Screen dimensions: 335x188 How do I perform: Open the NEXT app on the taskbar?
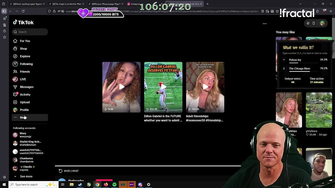131,185
